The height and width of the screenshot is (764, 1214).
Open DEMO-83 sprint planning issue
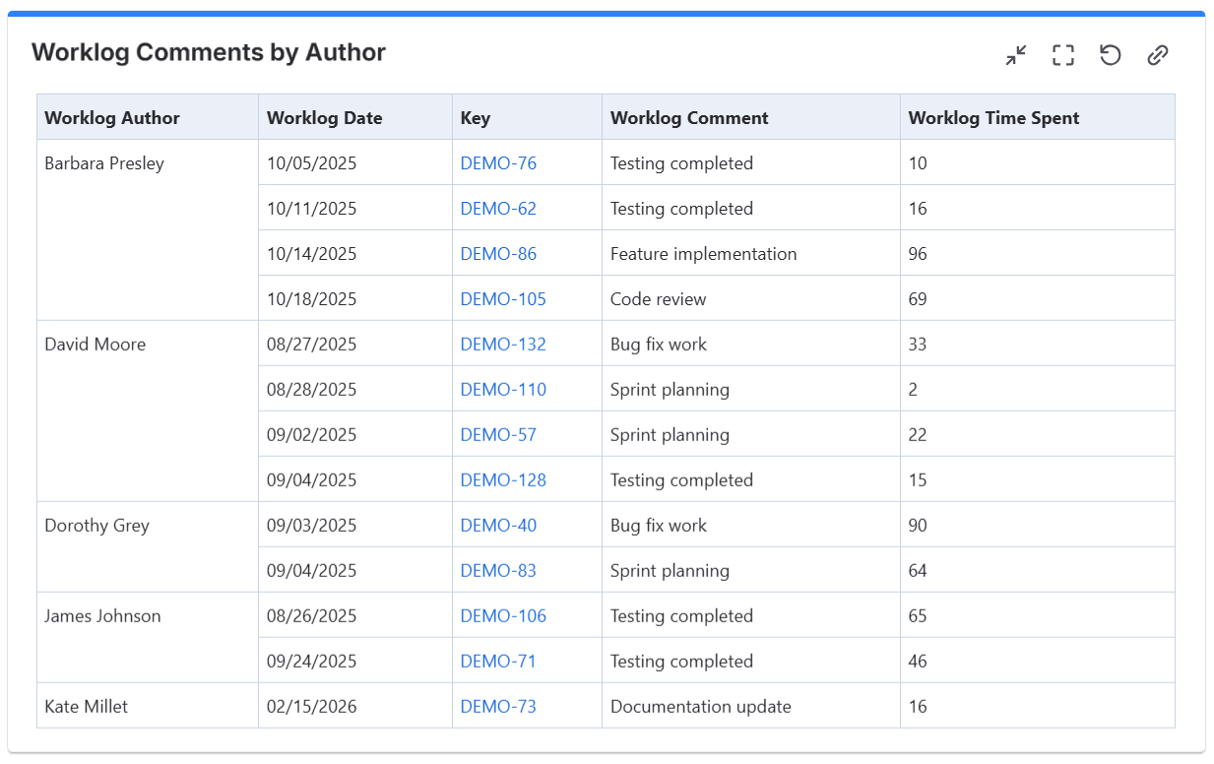(499, 570)
